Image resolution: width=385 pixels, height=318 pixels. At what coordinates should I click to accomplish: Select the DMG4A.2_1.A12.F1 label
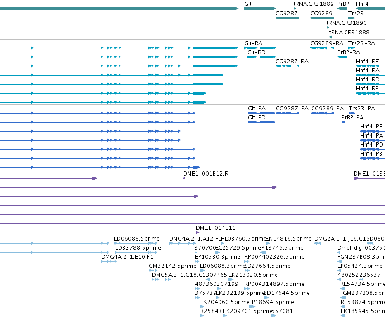[x=195, y=239]
